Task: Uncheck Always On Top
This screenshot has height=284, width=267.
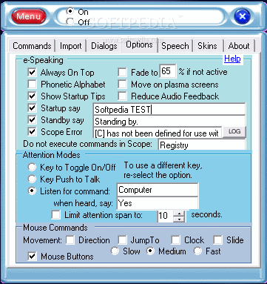Action: point(32,73)
